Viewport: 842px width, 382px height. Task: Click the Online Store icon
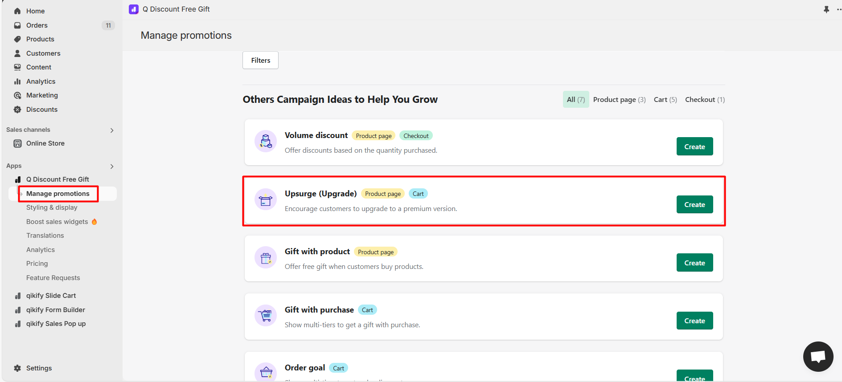pyautogui.click(x=17, y=143)
